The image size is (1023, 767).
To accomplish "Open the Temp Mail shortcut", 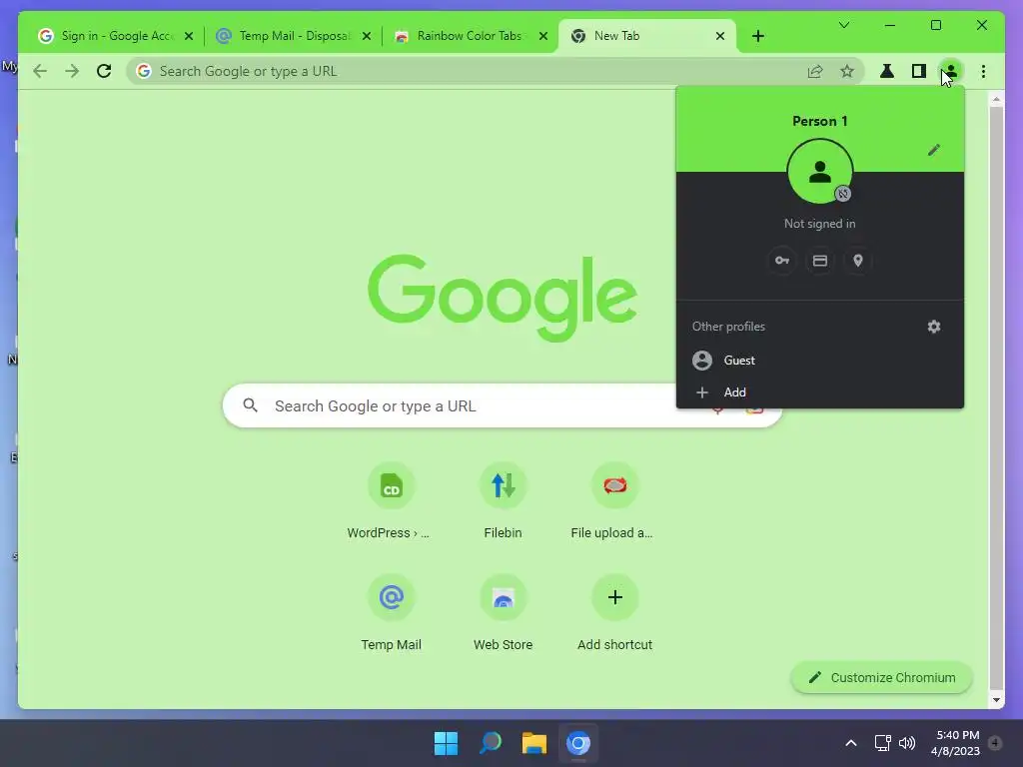I will click(x=391, y=613).
